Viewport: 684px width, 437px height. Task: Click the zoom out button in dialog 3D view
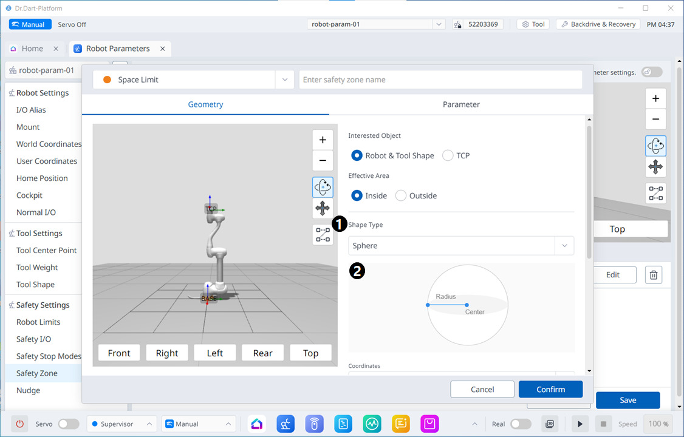(323, 161)
